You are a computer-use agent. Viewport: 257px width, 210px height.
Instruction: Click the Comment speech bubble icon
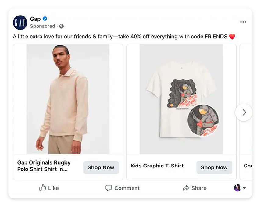click(109, 188)
